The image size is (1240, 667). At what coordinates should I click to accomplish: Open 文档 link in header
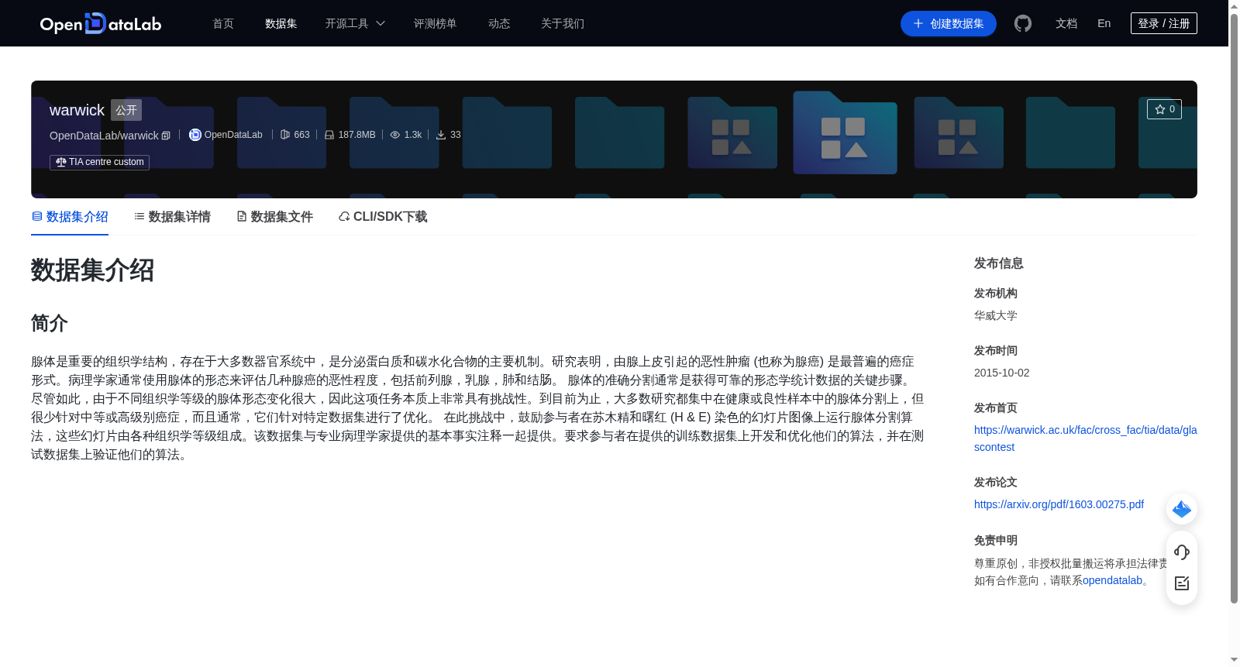point(1066,24)
